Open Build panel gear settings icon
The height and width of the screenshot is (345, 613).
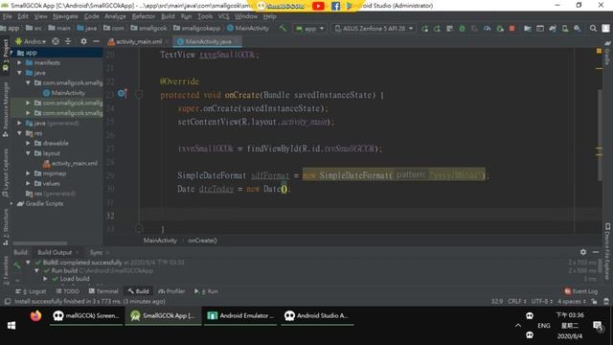(x=583, y=252)
